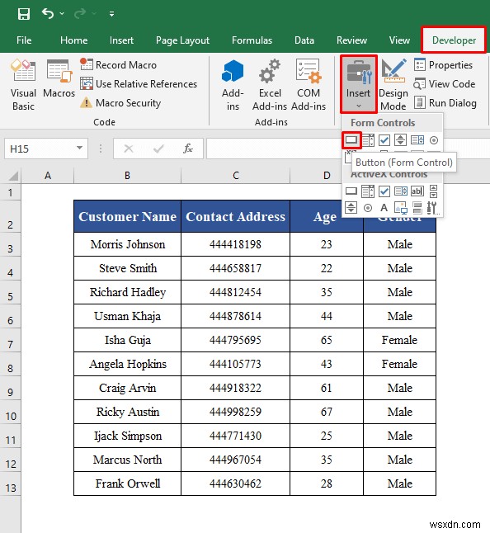Image resolution: width=490 pixels, height=533 pixels.
Task: Click the Record Macro icon
Action: click(x=87, y=64)
